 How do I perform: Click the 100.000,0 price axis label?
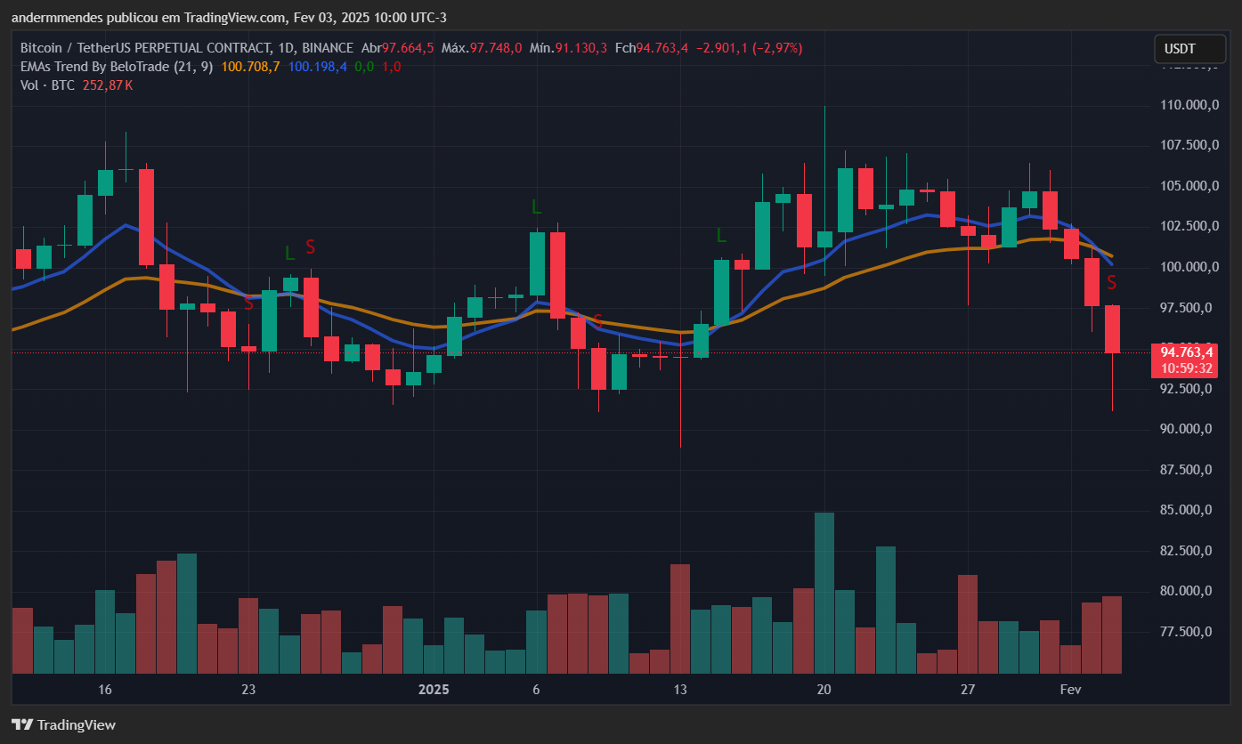tap(1188, 267)
